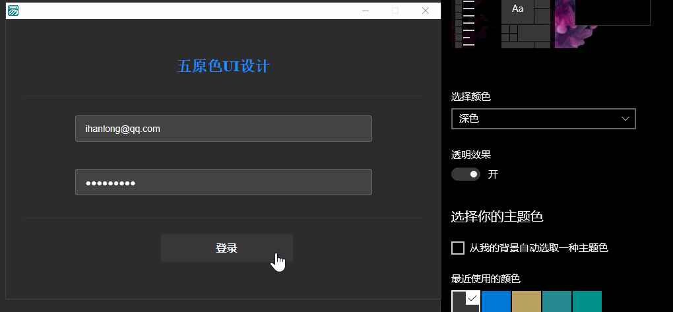The width and height of the screenshot is (673, 312).
Task: Click the 五原色UI设计 title text
Action: coord(223,67)
